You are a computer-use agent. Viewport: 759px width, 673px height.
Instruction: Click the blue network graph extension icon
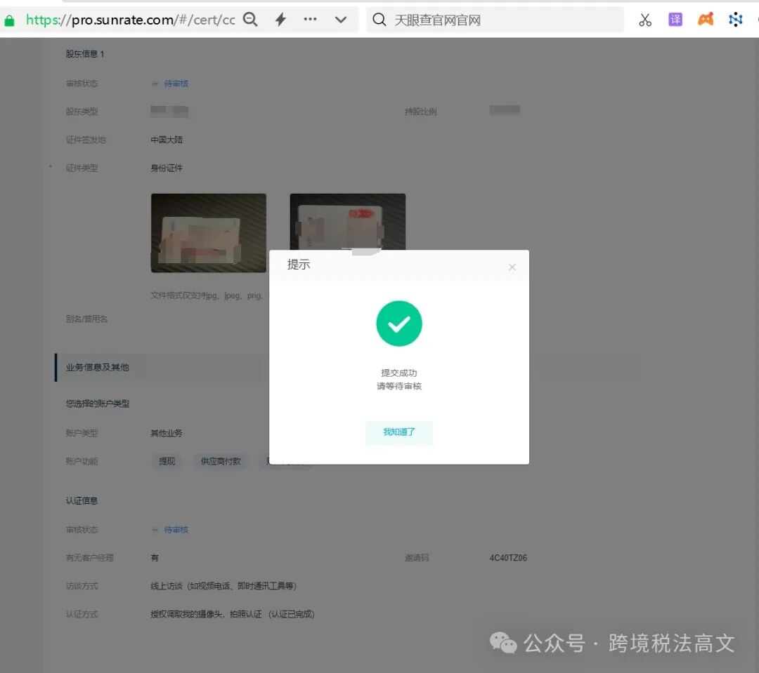[x=735, y=19]
